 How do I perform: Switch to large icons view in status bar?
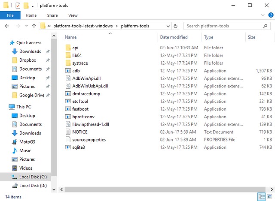(x=270, y=197)
